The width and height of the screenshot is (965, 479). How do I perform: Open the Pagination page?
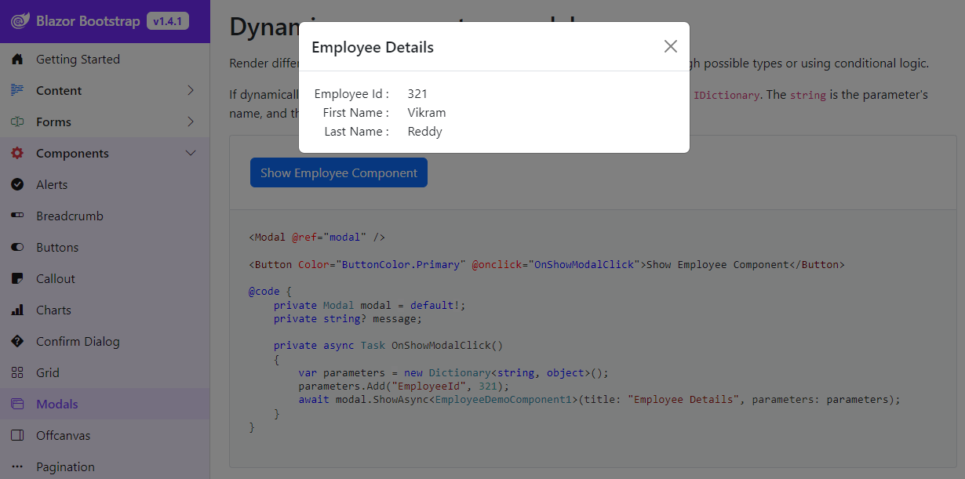65,466
